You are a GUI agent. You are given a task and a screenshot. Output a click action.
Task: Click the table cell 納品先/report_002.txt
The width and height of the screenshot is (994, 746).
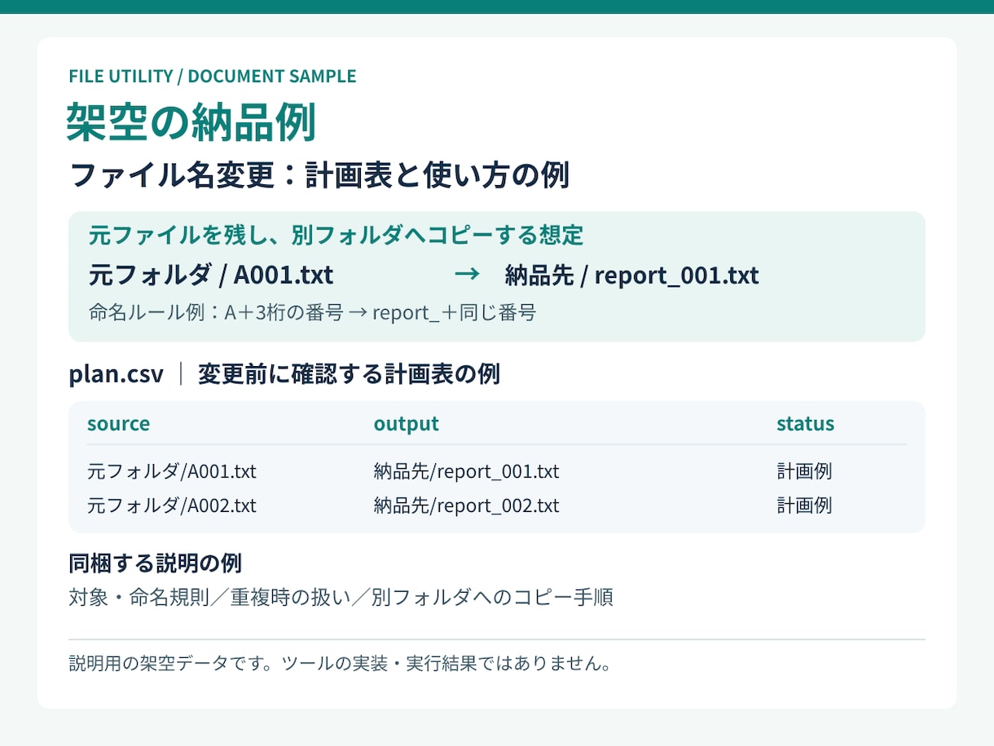[467, 505]
